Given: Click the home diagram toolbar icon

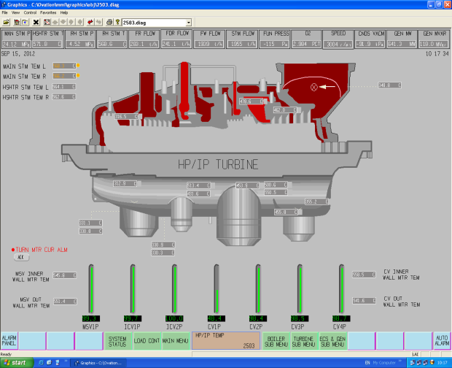Looking at the screenshot, I should [x=17, y=22].
